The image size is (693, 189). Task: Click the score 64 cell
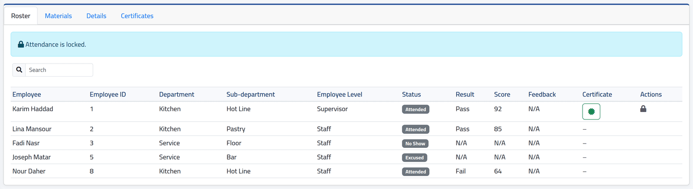(498, 171)
